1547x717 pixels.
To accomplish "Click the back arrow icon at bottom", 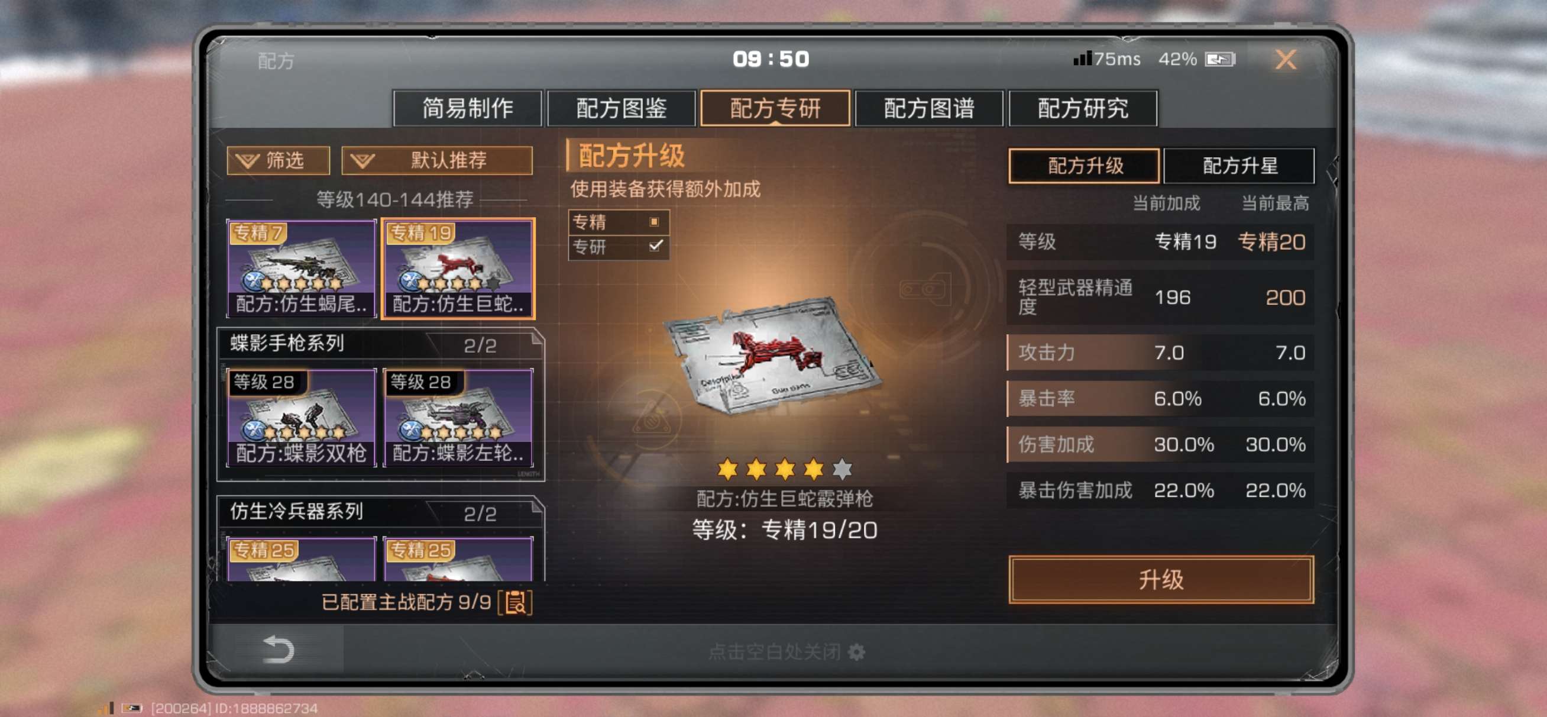I will (x=278, y=650).
